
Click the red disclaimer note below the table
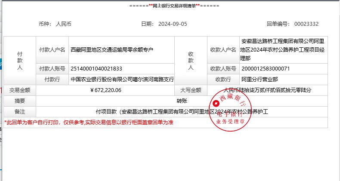pos(89,123)
